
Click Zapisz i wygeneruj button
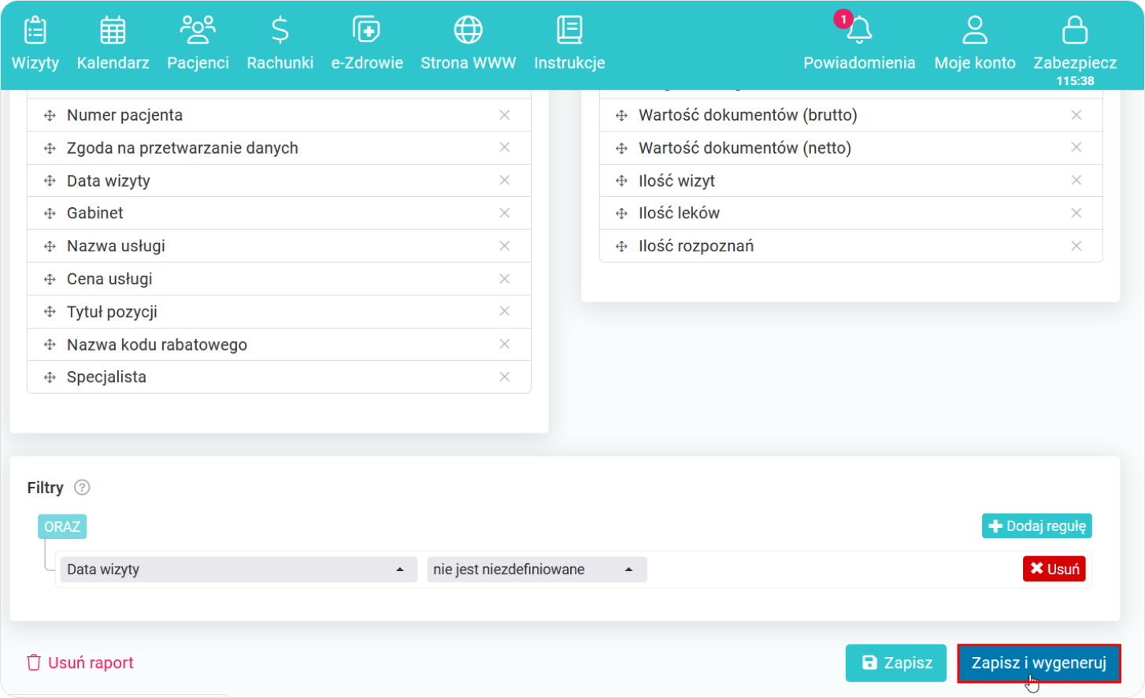1039,663
